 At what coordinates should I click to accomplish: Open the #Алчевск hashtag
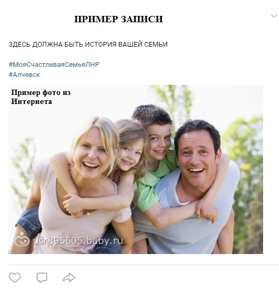(x=24, y=75)
